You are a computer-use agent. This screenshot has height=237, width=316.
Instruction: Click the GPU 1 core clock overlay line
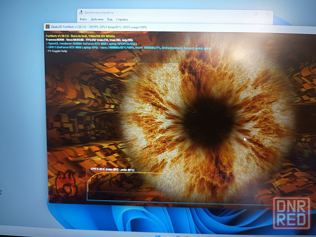click(x=128, y=48)
